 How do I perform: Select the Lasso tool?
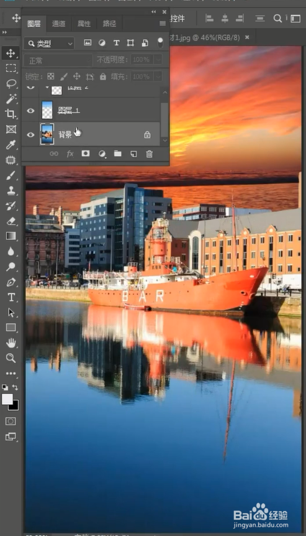(11, 83)
